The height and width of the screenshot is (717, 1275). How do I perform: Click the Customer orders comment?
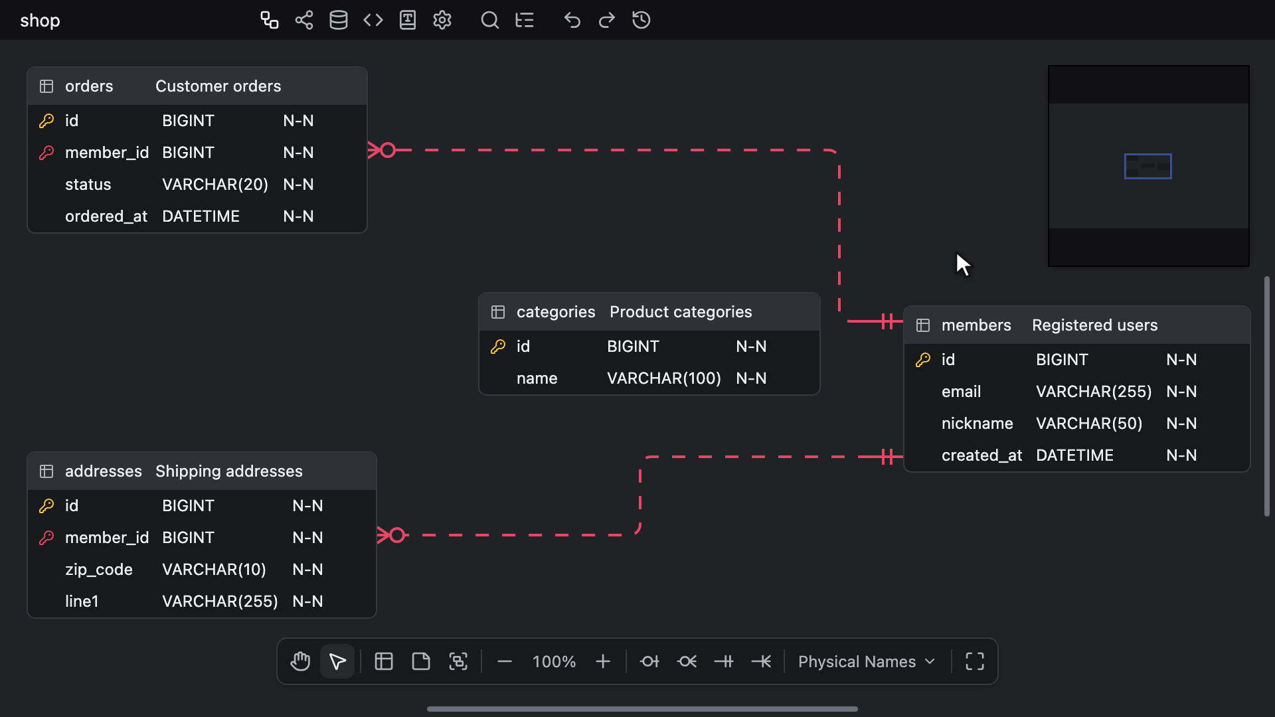218,86
